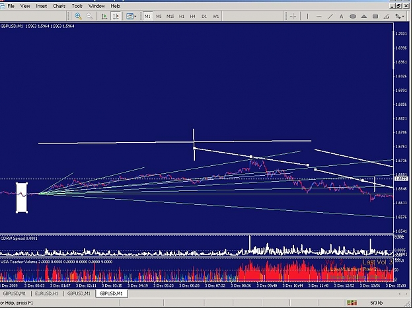This screenshot has width=413, height=310.
Task: Restore down the inner chart window
Action: click(400, 6)
